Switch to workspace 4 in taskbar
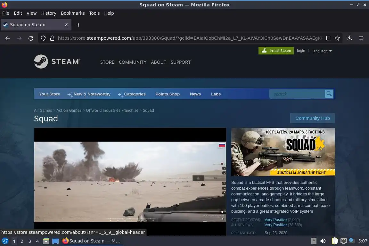The height and width of the screenshot is (246, 369). click(x=37, y=241)
